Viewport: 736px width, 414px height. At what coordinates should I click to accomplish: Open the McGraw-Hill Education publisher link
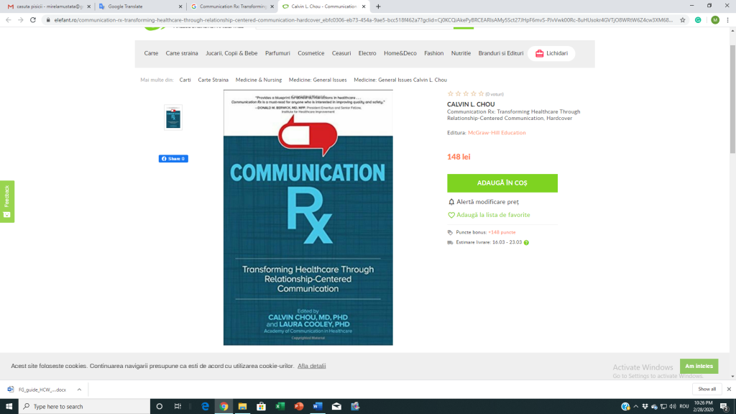(497, 133)
